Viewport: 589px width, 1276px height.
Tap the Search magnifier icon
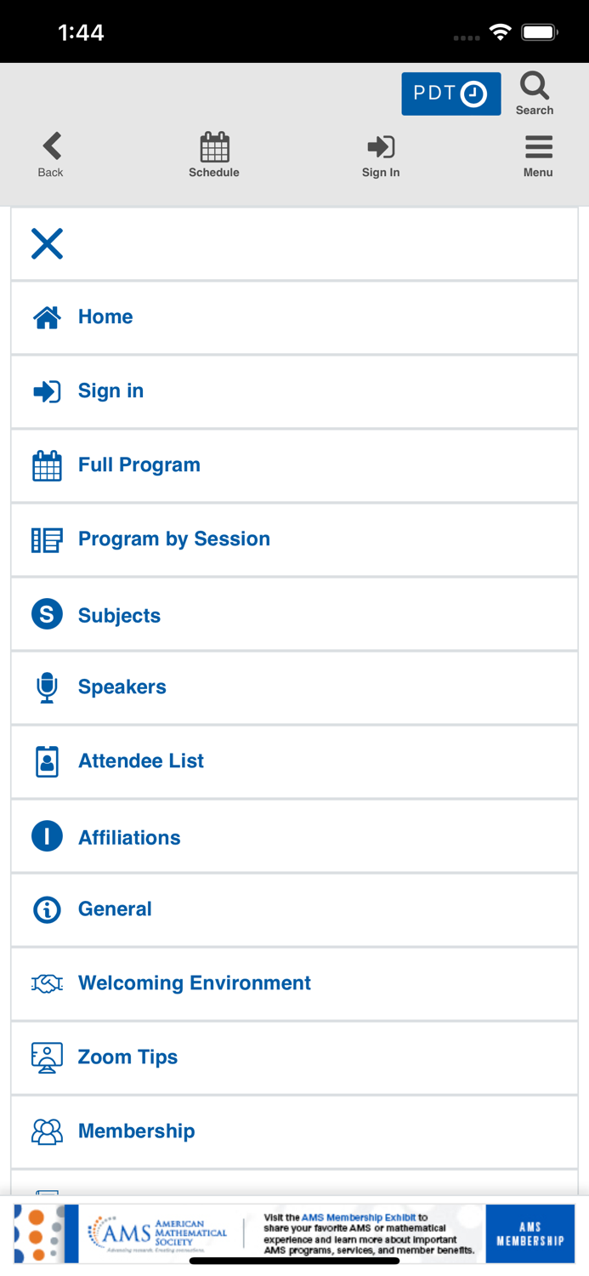point(535,86)
